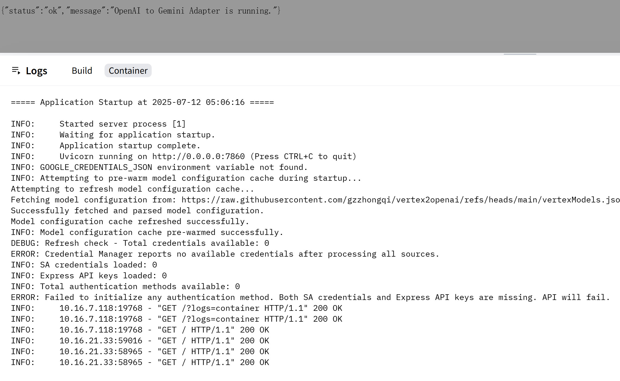Click the Logs list icon

pyautogui.click(x=16, y=71)
